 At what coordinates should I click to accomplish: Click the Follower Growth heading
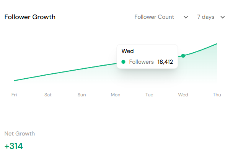(30, 17)
